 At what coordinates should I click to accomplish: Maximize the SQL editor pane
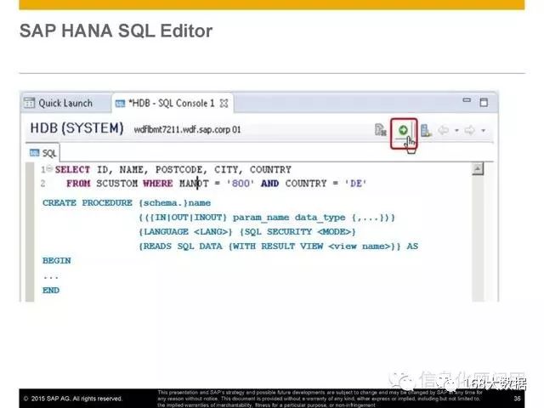484,102
